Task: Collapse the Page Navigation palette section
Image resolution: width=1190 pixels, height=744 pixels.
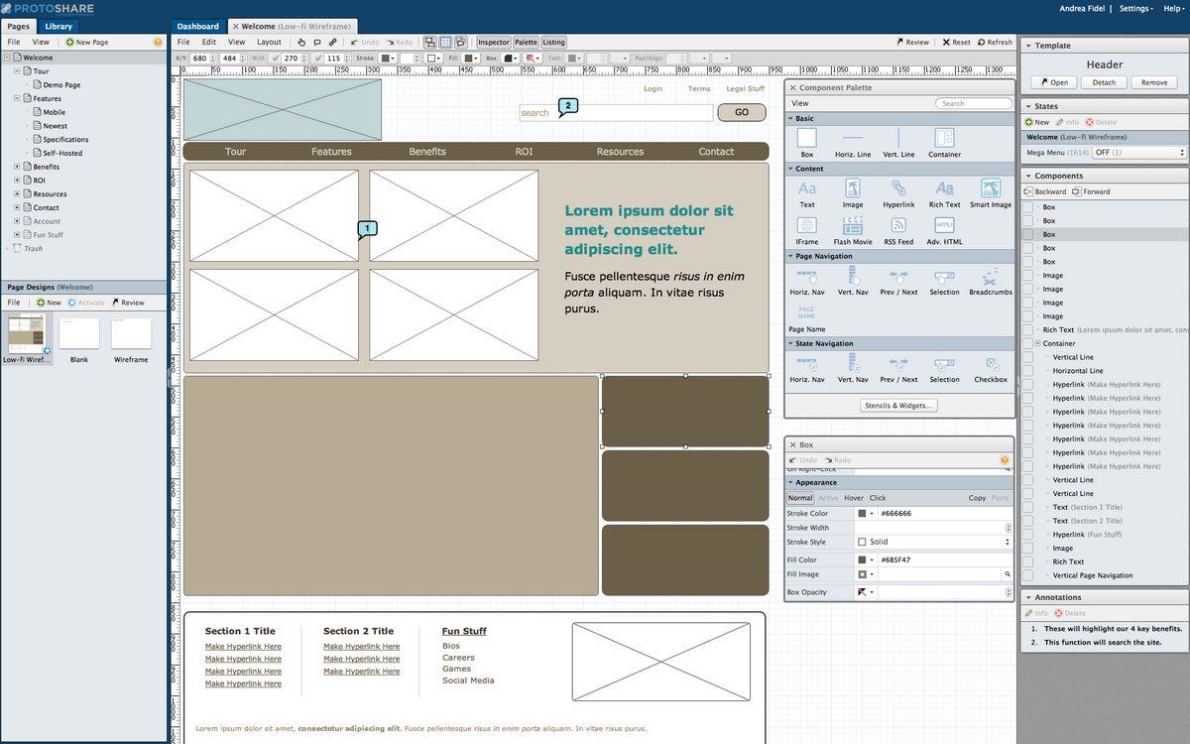Action: tap(791, 256)
